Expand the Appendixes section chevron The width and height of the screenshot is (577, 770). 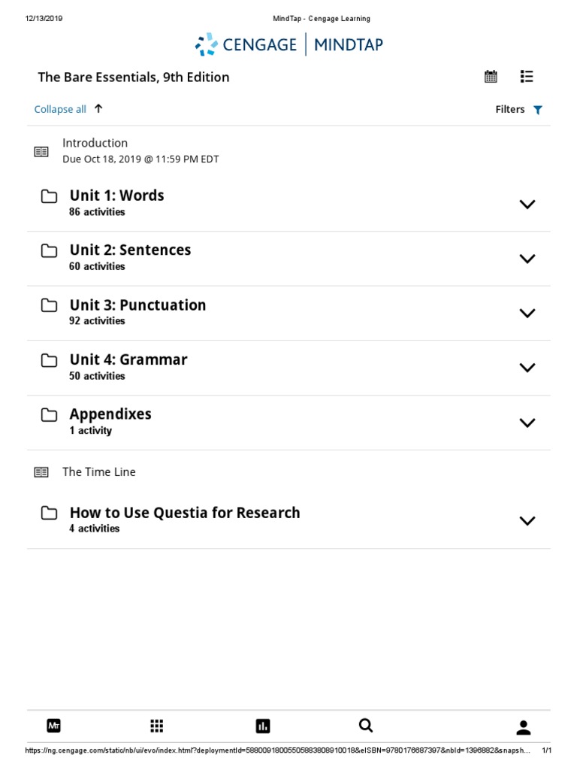pyautogui.click(x=527, y=423)
